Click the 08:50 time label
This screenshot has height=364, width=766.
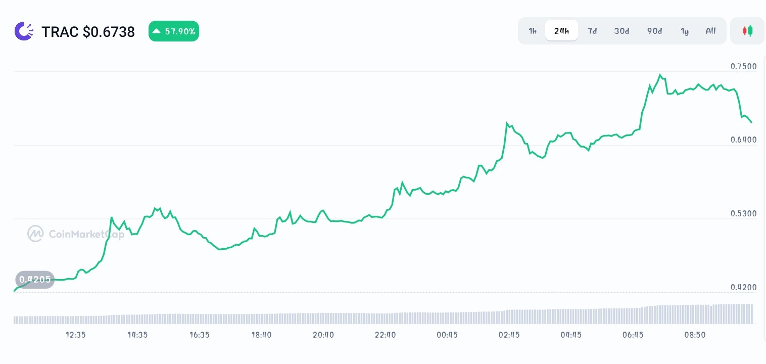click(695, 335)
